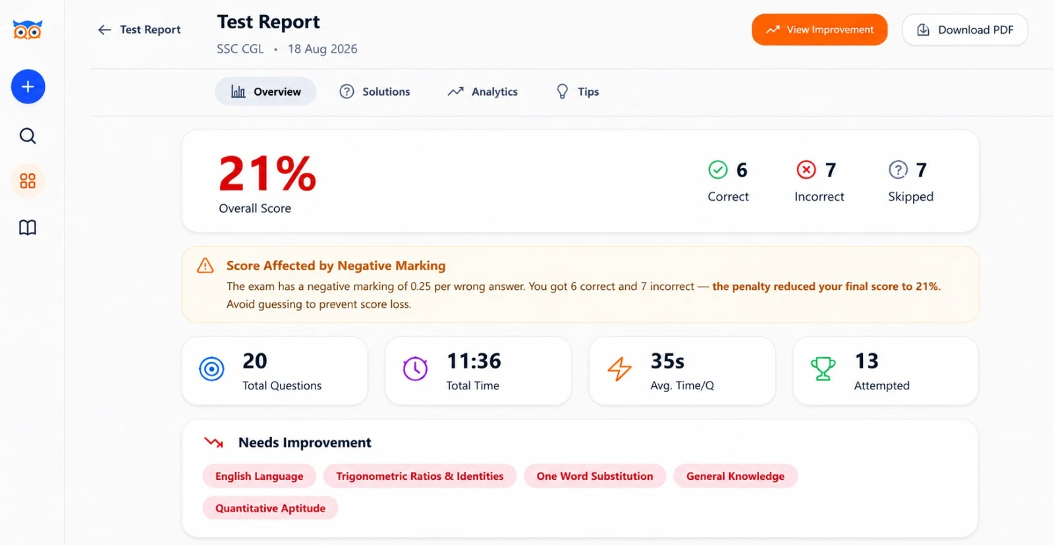
Task: Select the General Knowledge chip
Action: click(735, 476)
